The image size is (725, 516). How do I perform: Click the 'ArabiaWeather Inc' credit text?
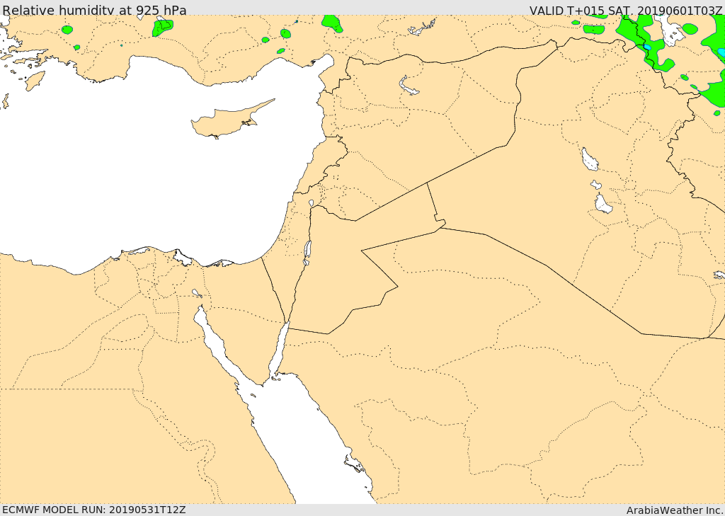(675, 510)
